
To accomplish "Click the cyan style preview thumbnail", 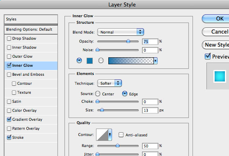I will pos(220,76).
